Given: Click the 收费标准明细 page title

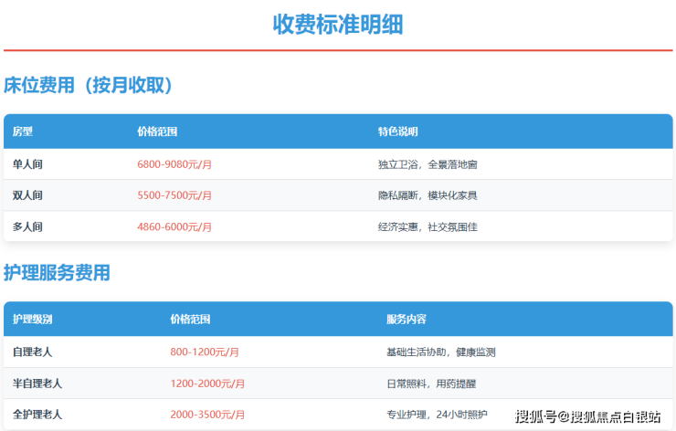Looking at the screenshot, I should tap(337, 25).
